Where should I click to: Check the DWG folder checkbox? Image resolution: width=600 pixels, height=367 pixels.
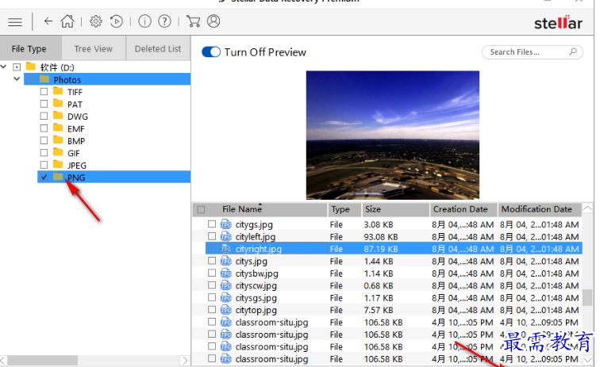(x=44, y=117)
